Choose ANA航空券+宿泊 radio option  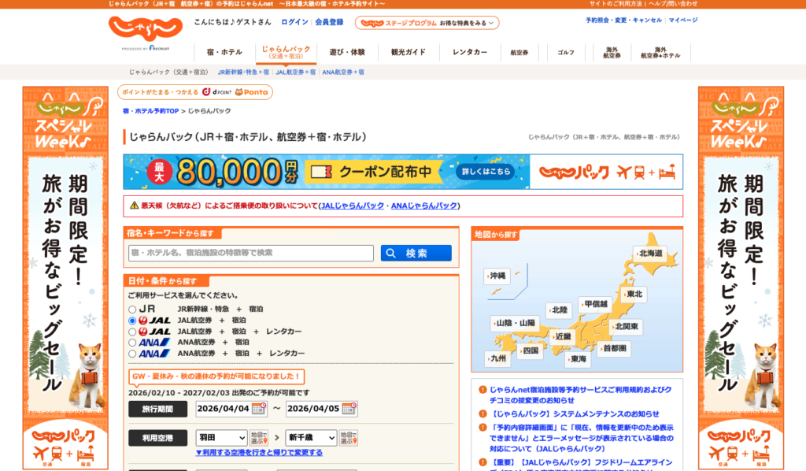(132, 343)
